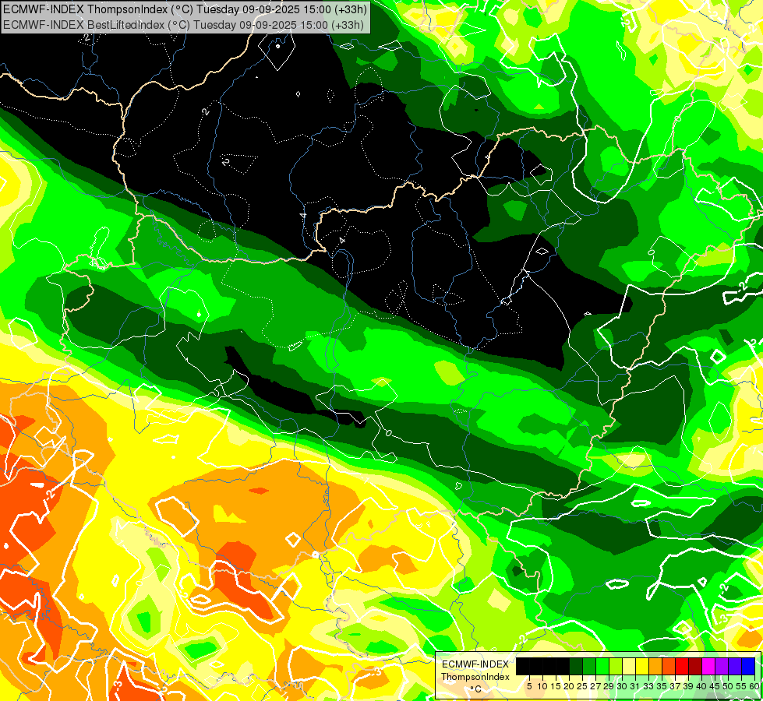Click the medium green legend swatch (25–27)
763x701 pixels.
589,667
